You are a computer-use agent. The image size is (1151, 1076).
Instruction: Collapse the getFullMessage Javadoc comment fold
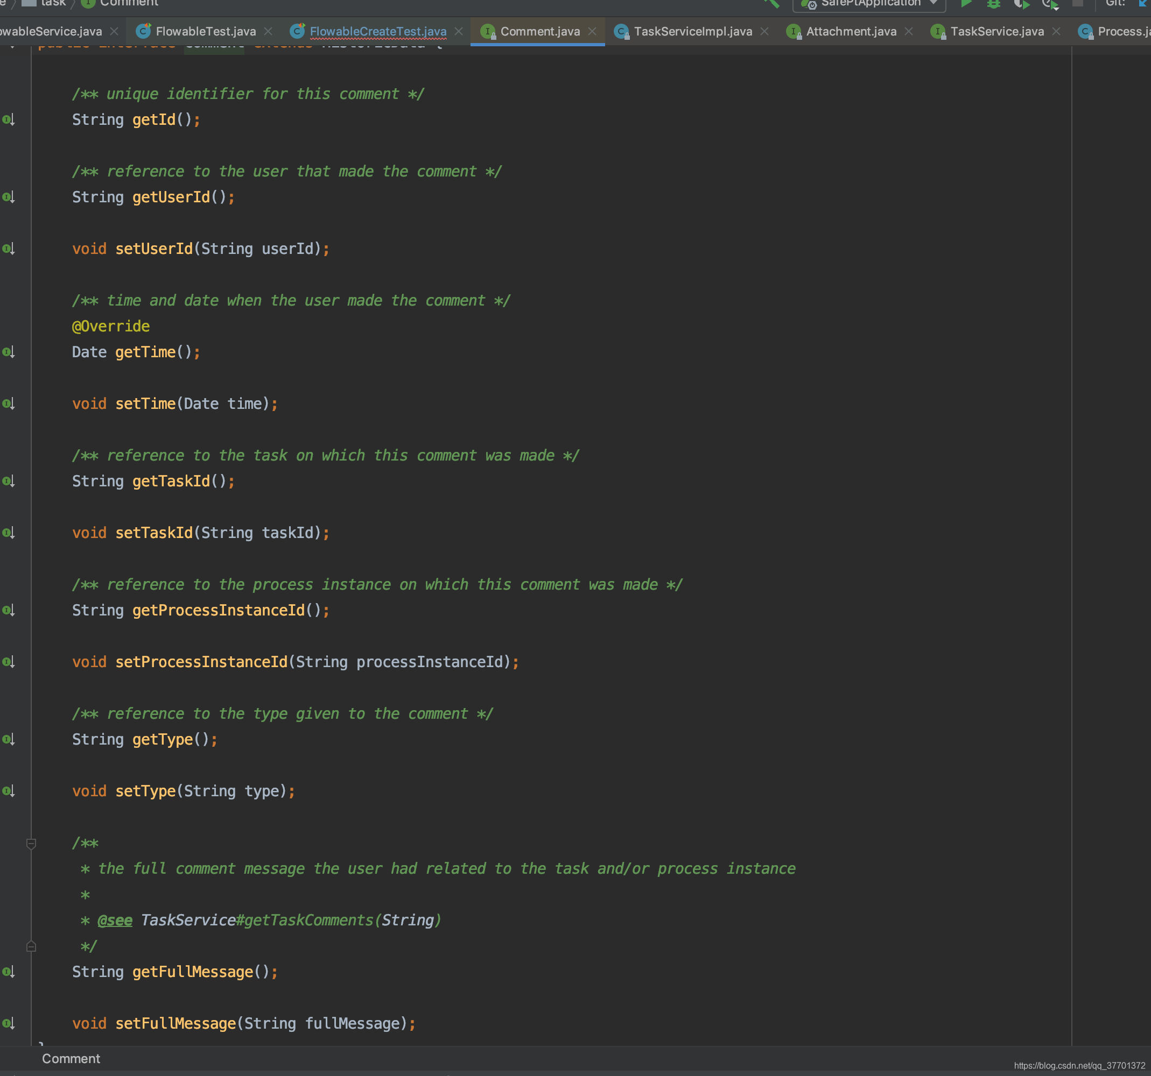[x=31, y=844]
